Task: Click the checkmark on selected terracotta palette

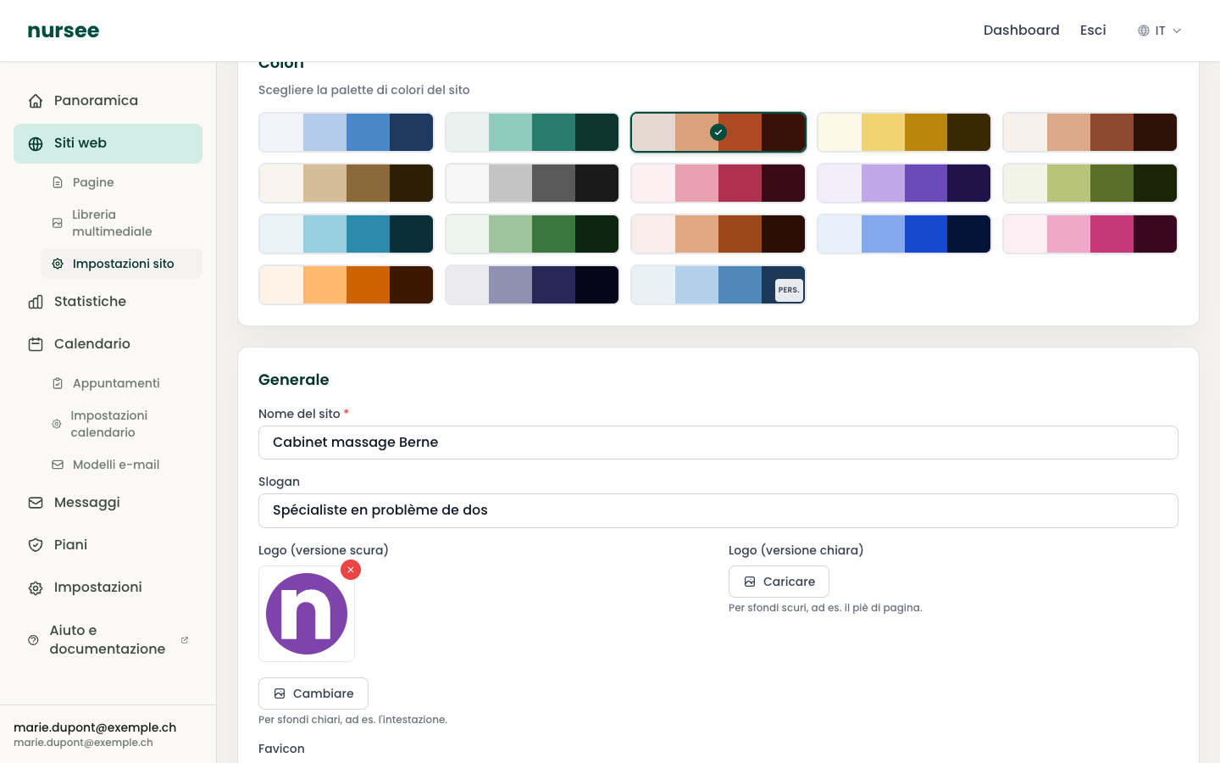Action: (x=718, y=132)
